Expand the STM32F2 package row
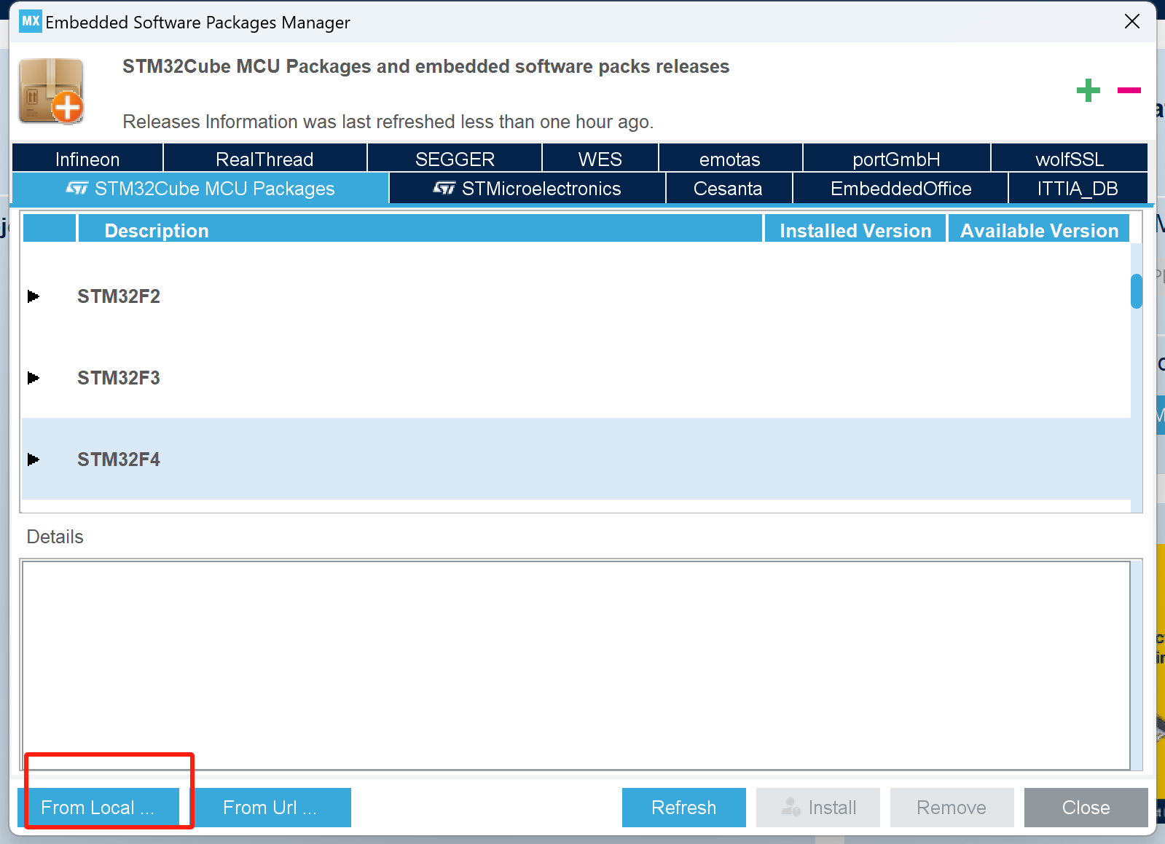Viewport: 1165px width, 844px height. (x=33, y=296)
